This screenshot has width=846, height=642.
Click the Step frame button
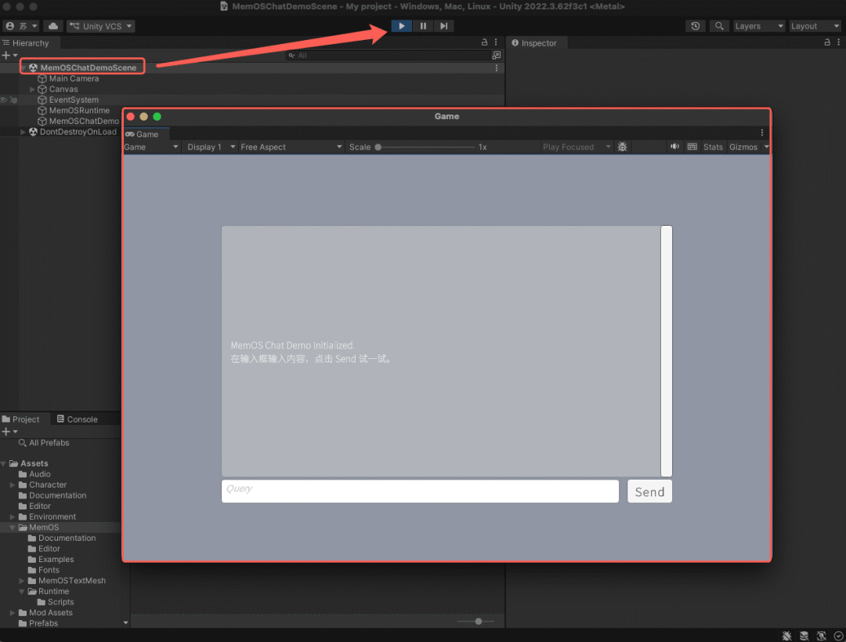444,26
